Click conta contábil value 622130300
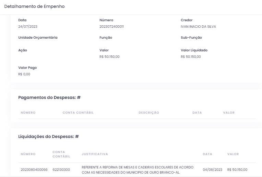This screenshot has height=177, width=262. click(x=61, y=169)
